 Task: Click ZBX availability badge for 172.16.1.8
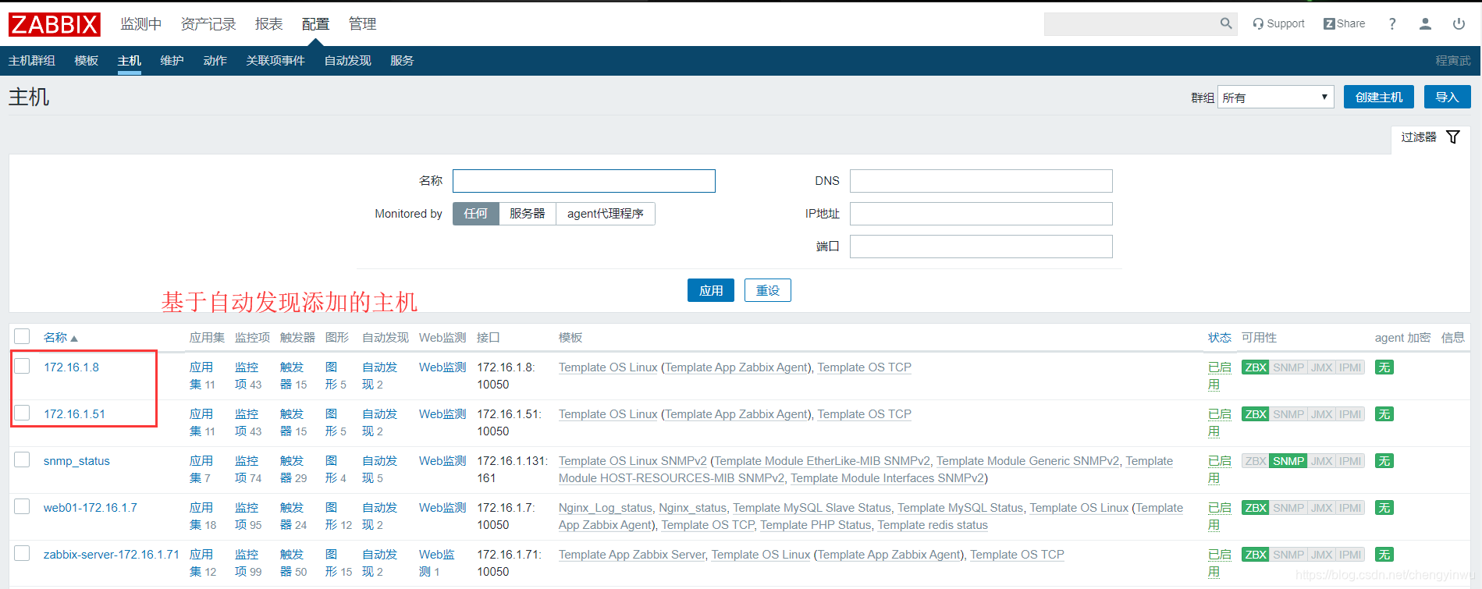point(1256,367)
